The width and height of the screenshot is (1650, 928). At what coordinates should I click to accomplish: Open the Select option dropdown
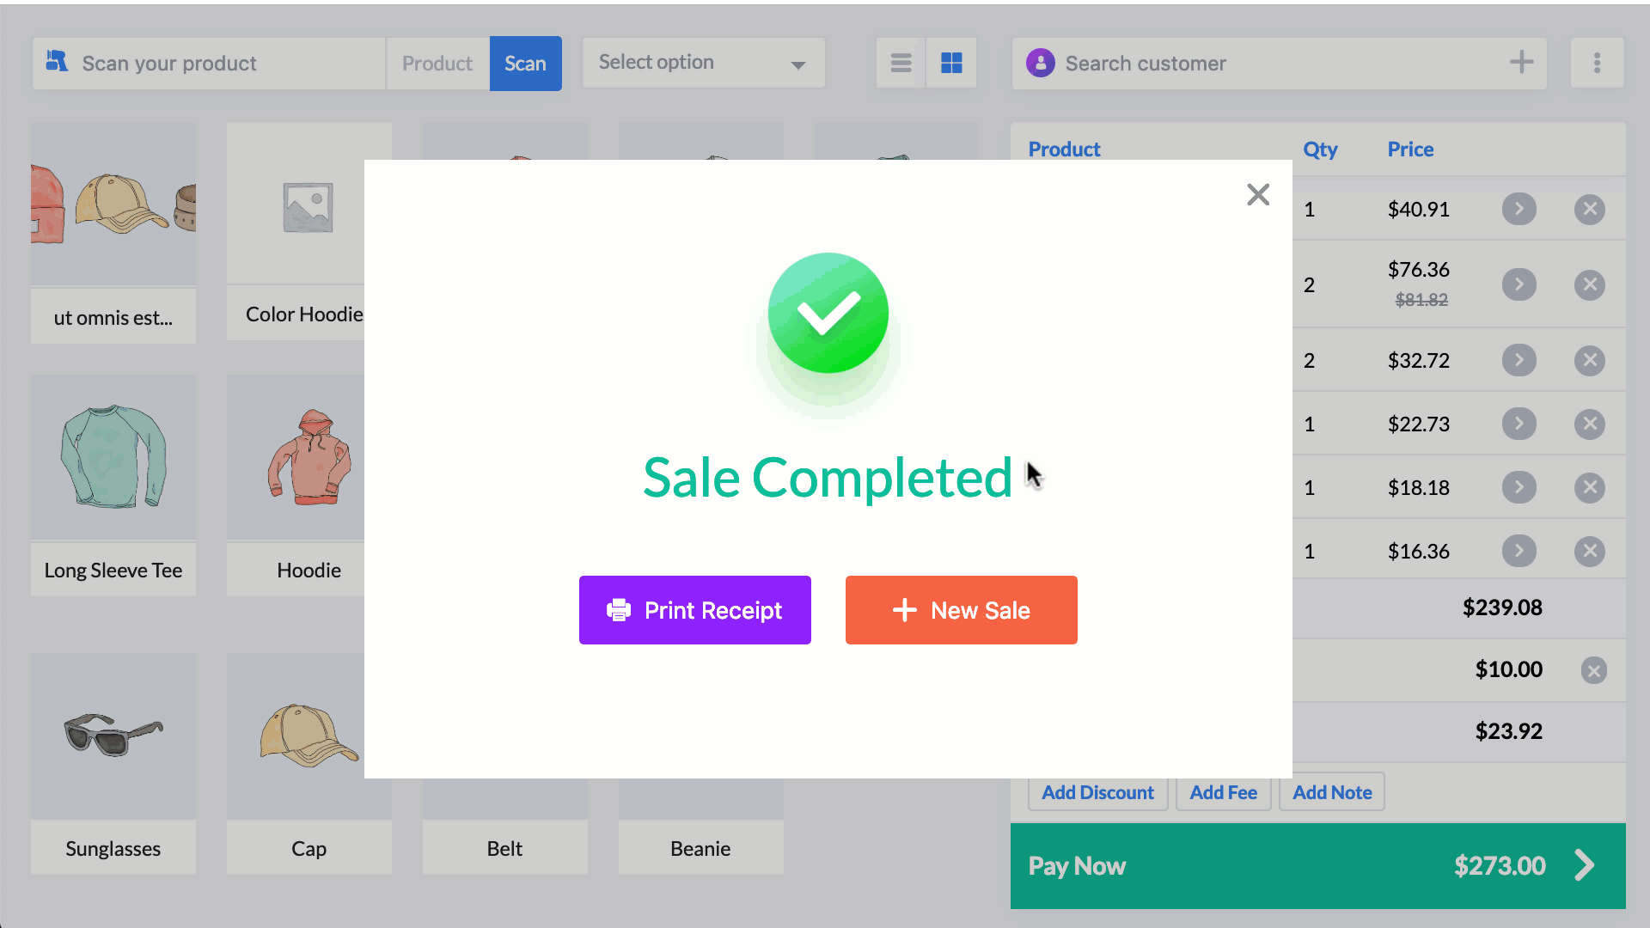click(x=700, y=64)
